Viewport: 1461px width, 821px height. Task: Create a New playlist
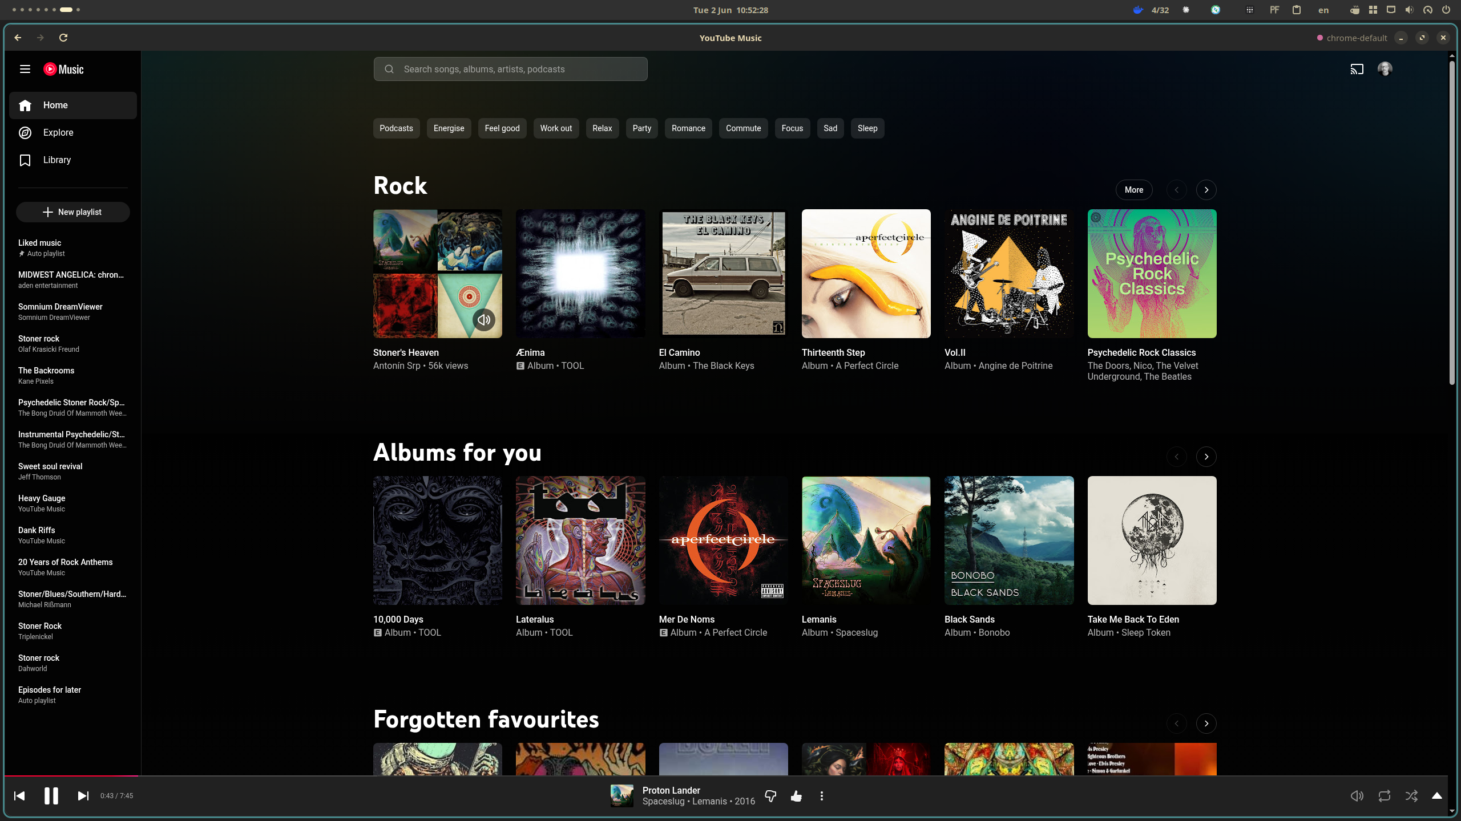[x=73, y=212]
